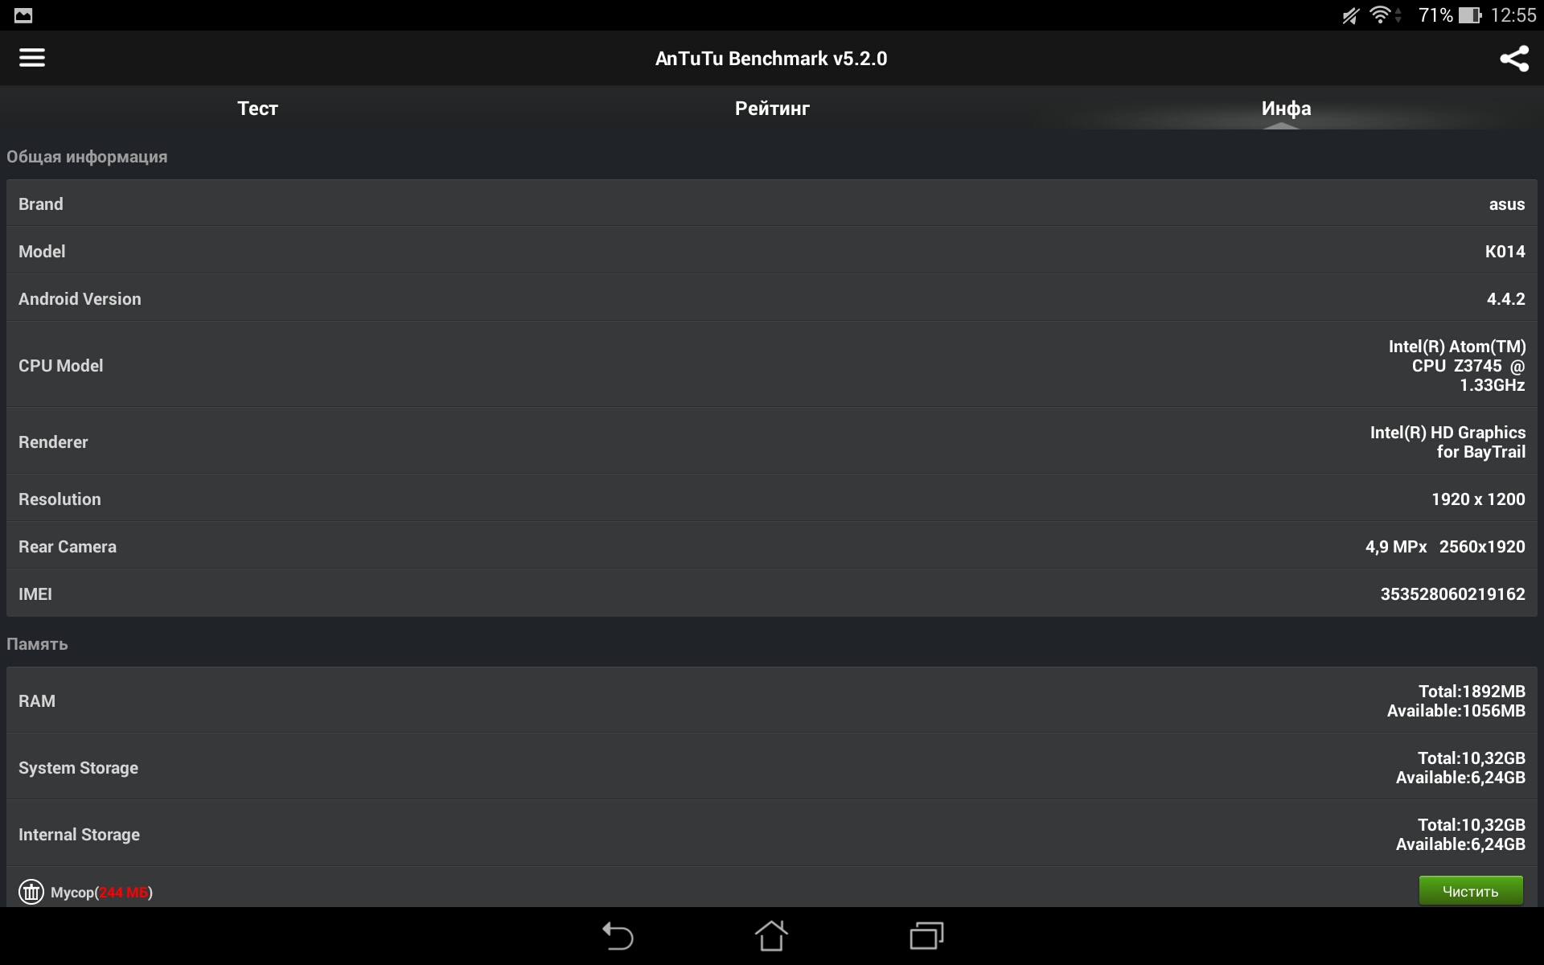Viewport: 1544px width, 965px height.
Task: Tap the Renderer row
Action: (772, 441)
